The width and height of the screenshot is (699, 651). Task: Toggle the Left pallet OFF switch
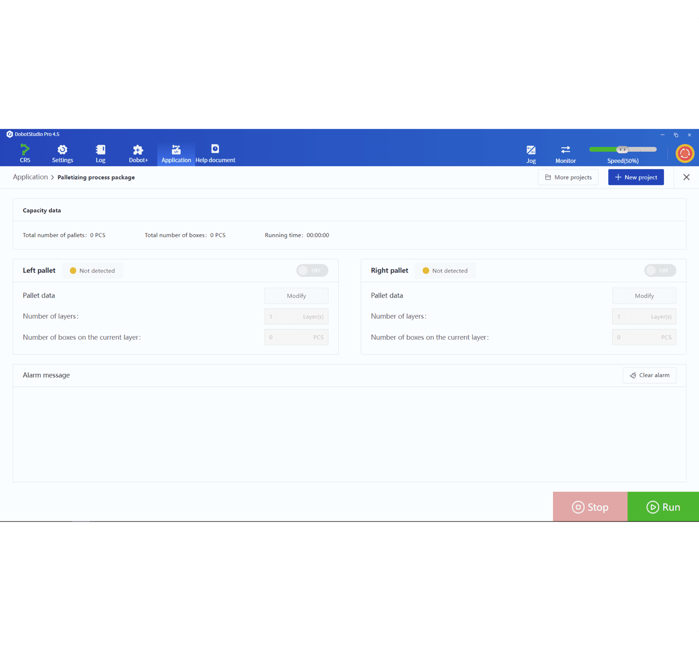coord(312,271)
